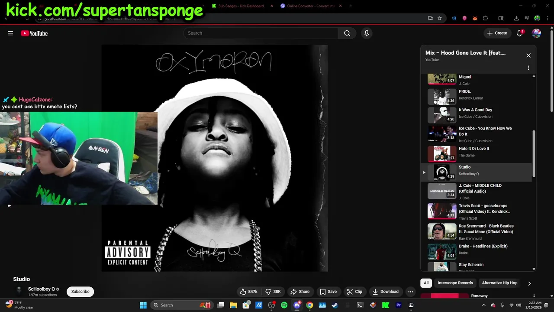Open the YouTube account avatar menu
This screenshot has height=312, width=554.
click(x=536, y=33)
